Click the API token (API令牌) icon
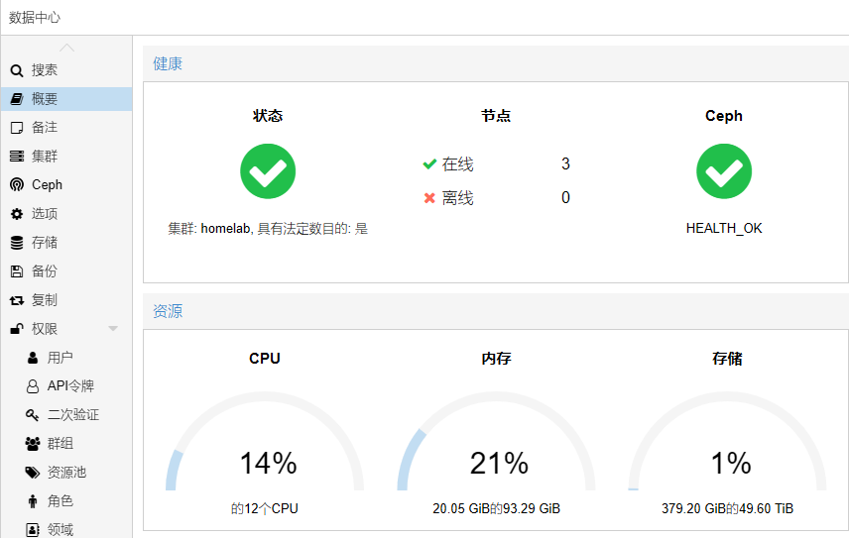 point(32,386)
